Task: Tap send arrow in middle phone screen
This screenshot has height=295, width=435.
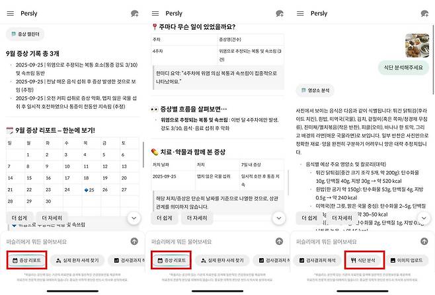Action: tap(279, 242)
